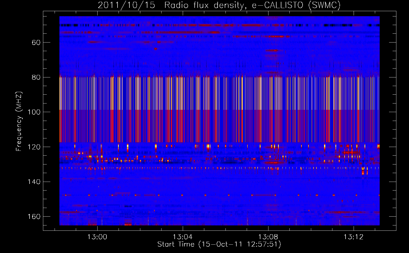Click the 160 frequency tick label
409x253 pixels.
(x=34, y=217)
